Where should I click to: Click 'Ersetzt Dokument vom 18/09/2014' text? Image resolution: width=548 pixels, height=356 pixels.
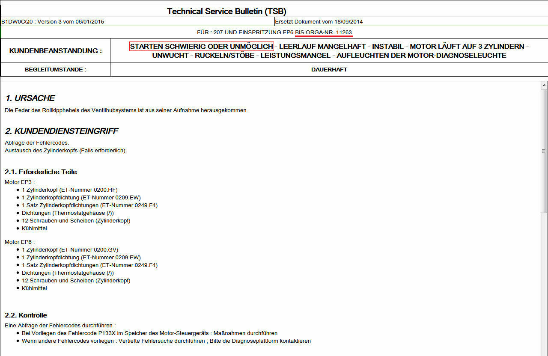tap(319, 21)
